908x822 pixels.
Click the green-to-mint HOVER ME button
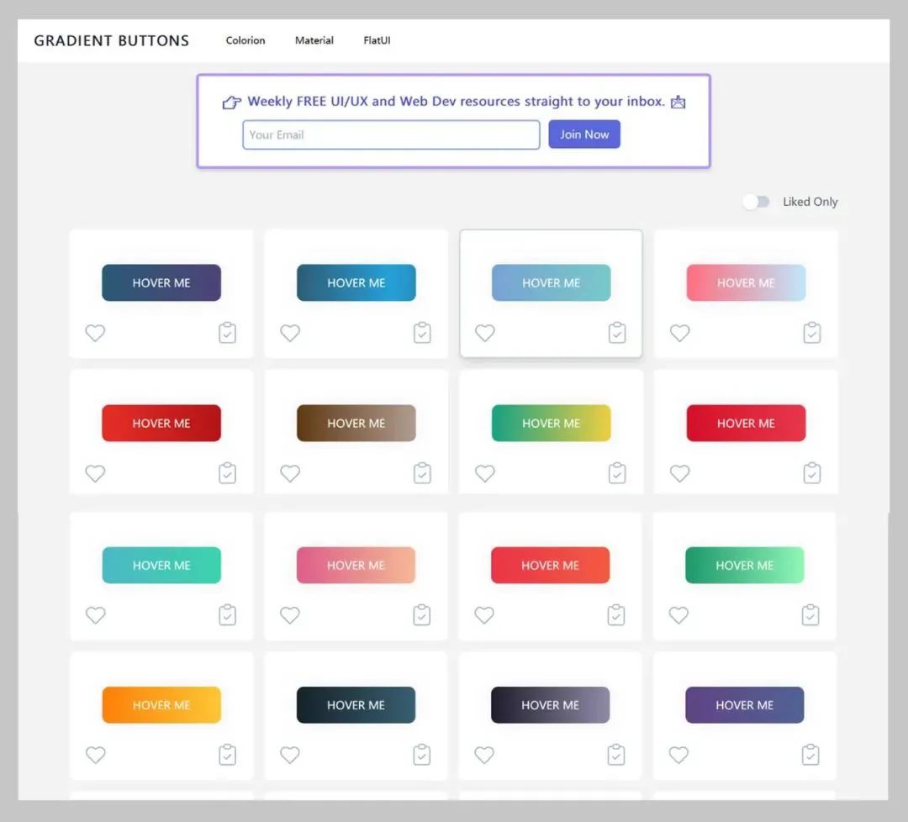[x=745, y=565]
